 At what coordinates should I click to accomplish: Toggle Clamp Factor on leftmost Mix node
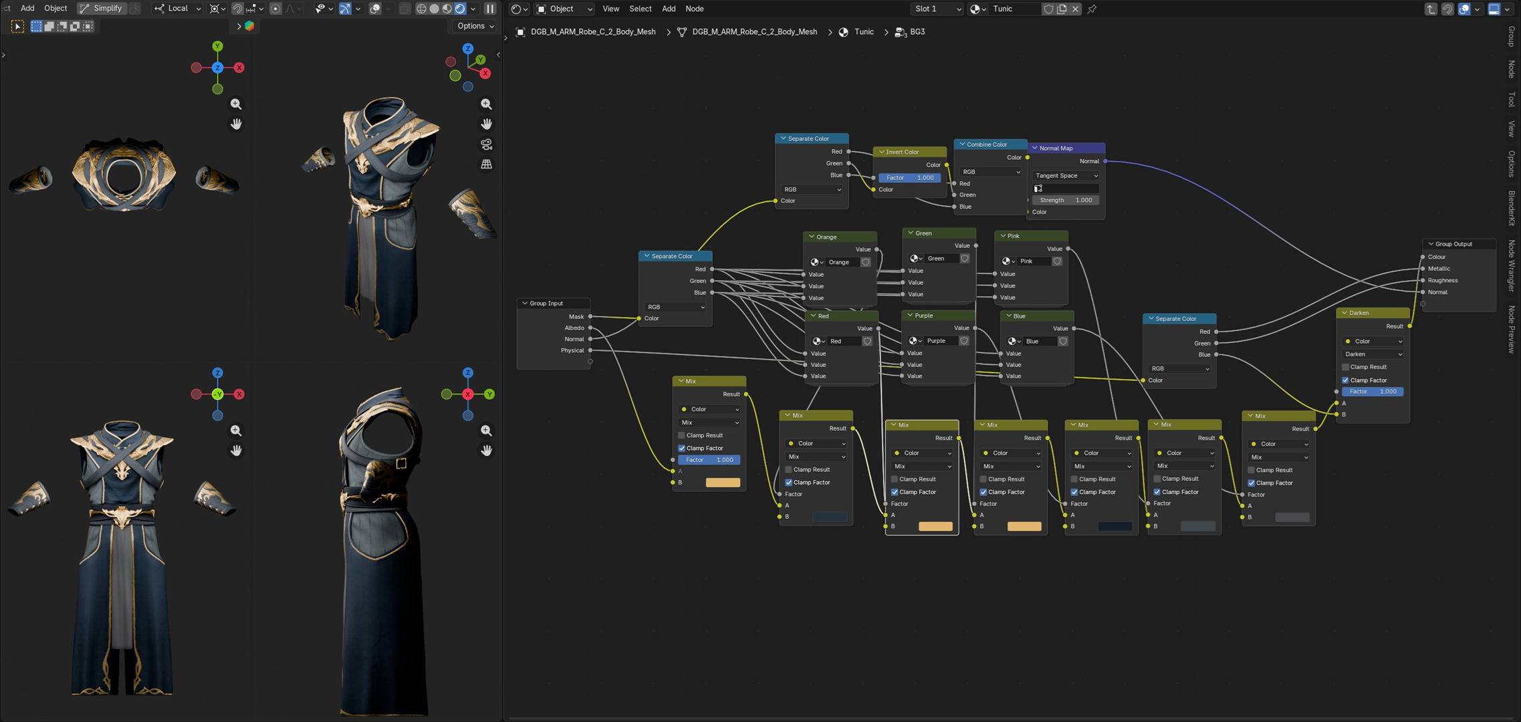[682, 448]
